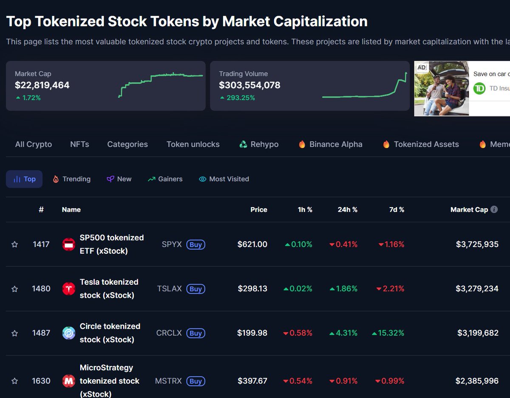The image size is (510, 398).
Task: Sort by 7d % column
Action: point(396,210)
